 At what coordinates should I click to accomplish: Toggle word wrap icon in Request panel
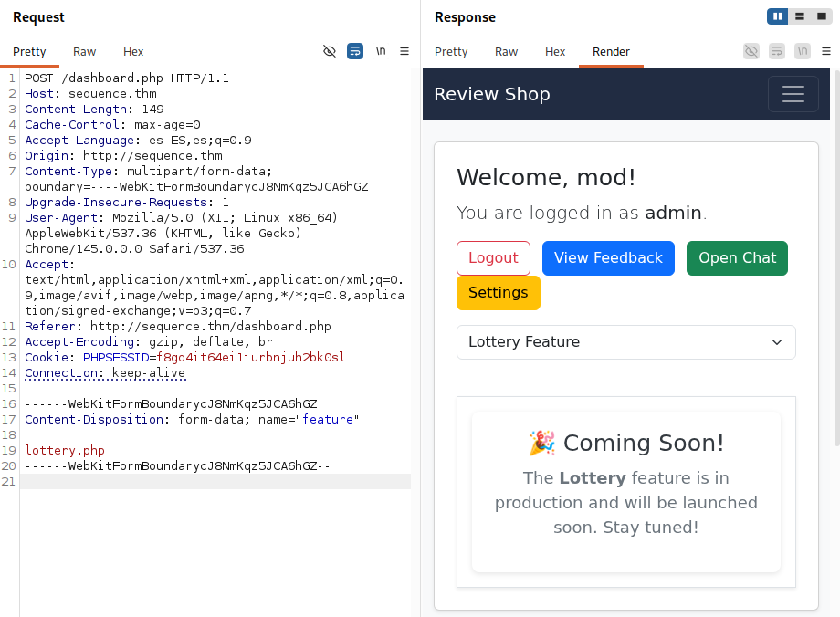click(355, 51)
